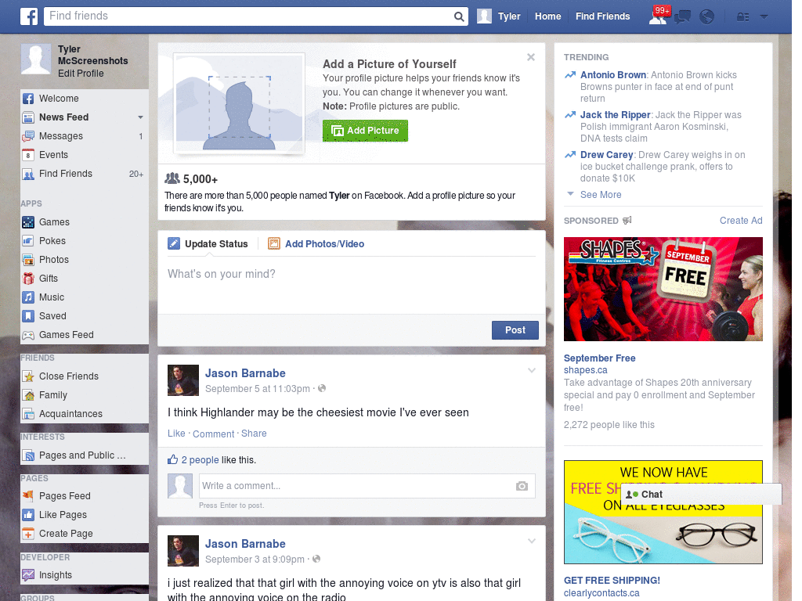This screenshot has height=601, width=802.
Task: Open Find Friends in top bar
Action: pos(602,16)
